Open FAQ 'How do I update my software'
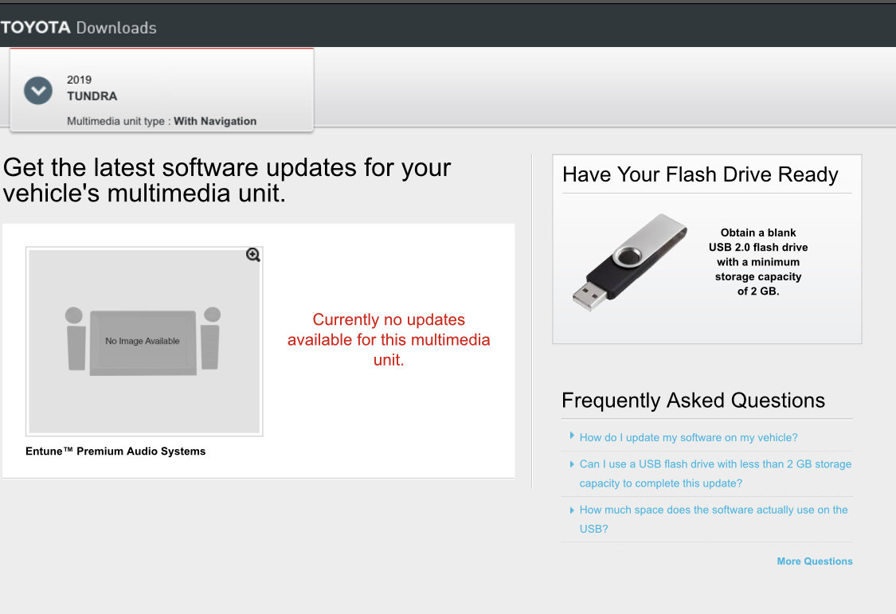Image resolution: width=896 pixels, height=614 pixels. point(688,437)
